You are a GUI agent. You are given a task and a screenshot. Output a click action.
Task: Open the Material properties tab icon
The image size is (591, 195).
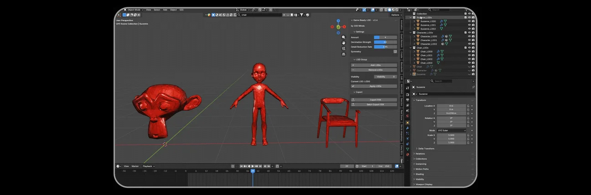point(407,154)
